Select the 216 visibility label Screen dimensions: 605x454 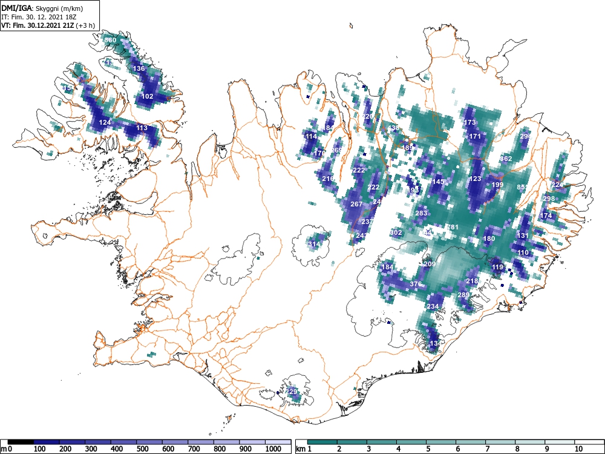pyautogui.click(x=328, y=179)
